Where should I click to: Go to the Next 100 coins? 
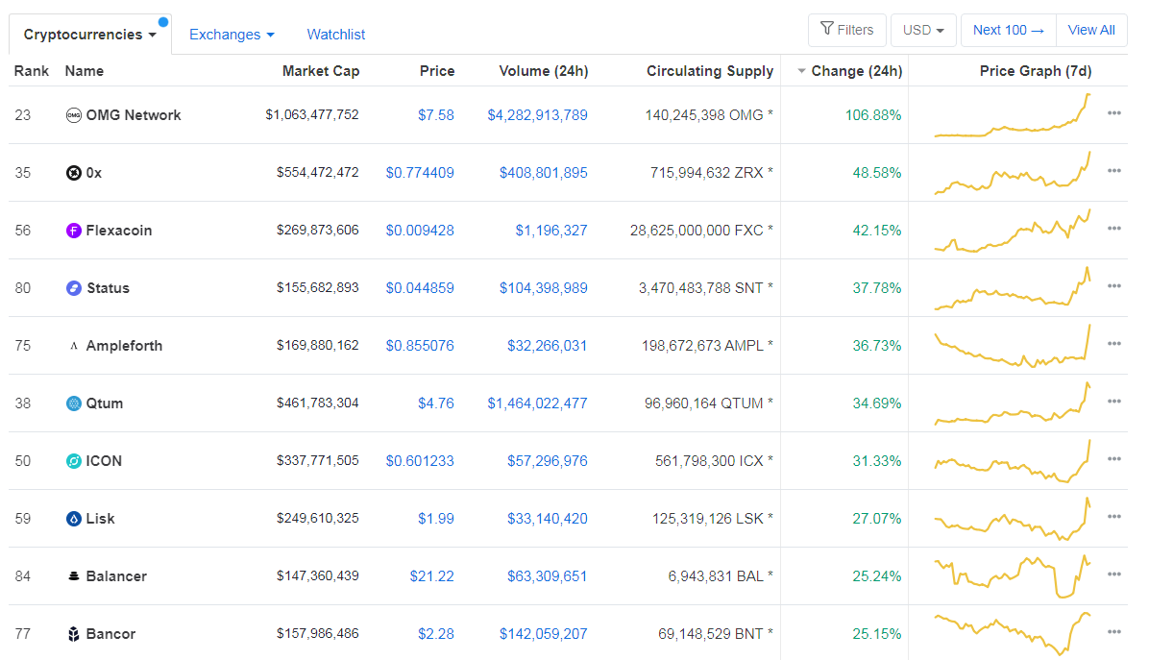point(1009,30)
